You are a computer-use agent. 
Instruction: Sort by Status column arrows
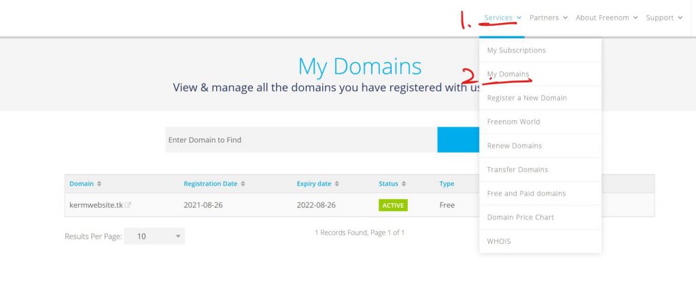(404, 184)
